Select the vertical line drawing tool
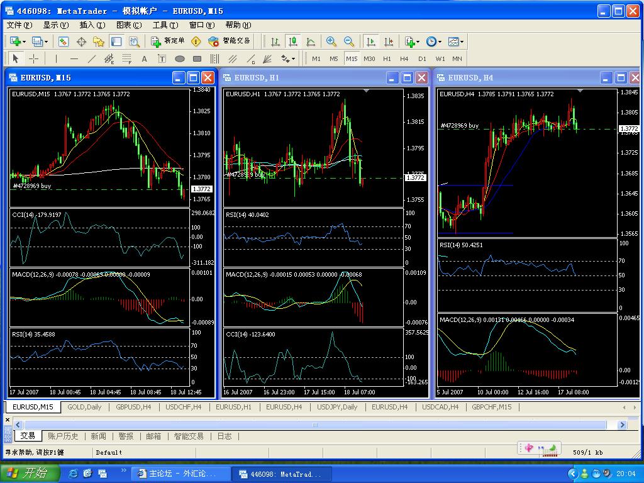Viewport: 644px width, 483px height. (x=56, y=58)
